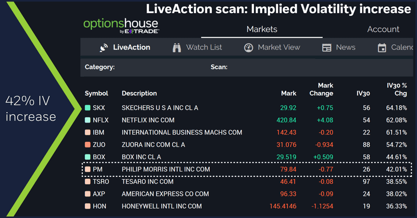Open the Scan selector
This screenshot has height=218, width=417.
pos(219,67)
